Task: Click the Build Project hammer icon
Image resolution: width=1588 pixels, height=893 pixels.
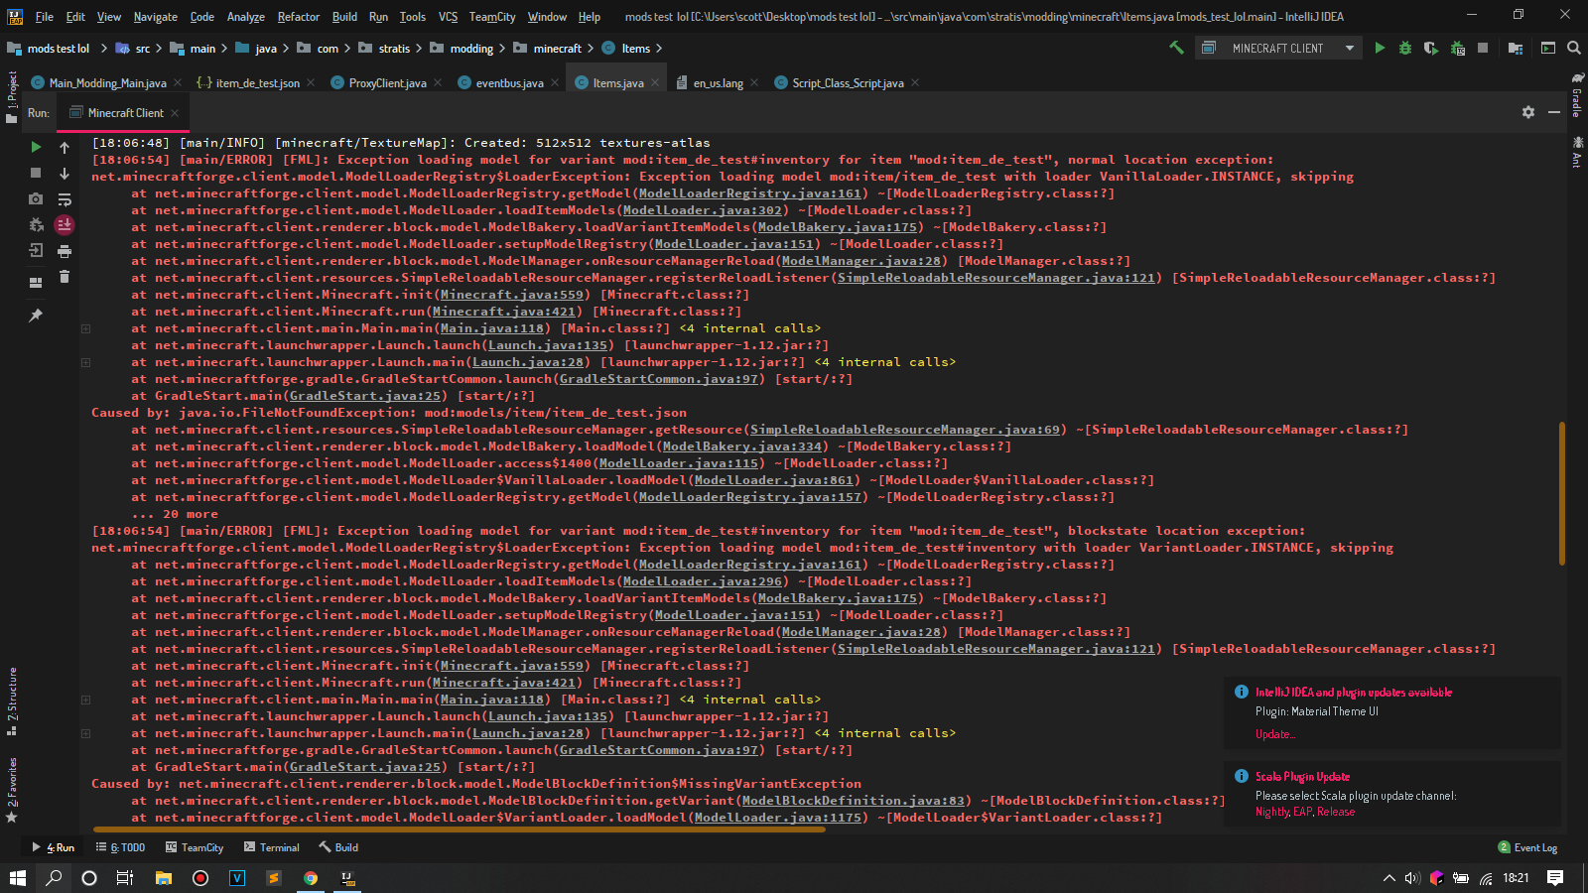Action: (1176, 48)
